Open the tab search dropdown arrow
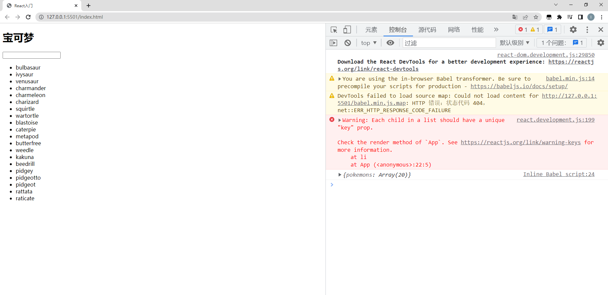 556,5
